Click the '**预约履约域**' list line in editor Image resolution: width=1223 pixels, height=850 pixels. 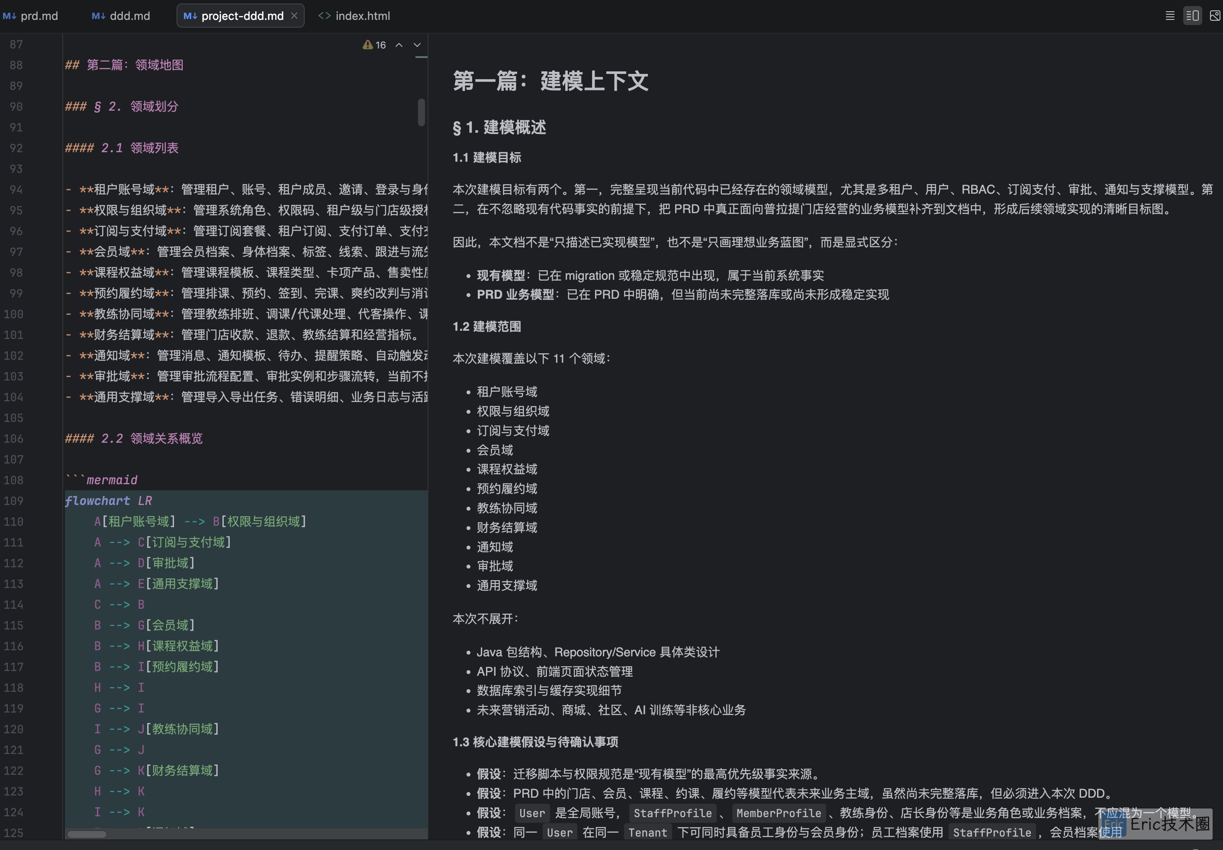tap(246, 293)
